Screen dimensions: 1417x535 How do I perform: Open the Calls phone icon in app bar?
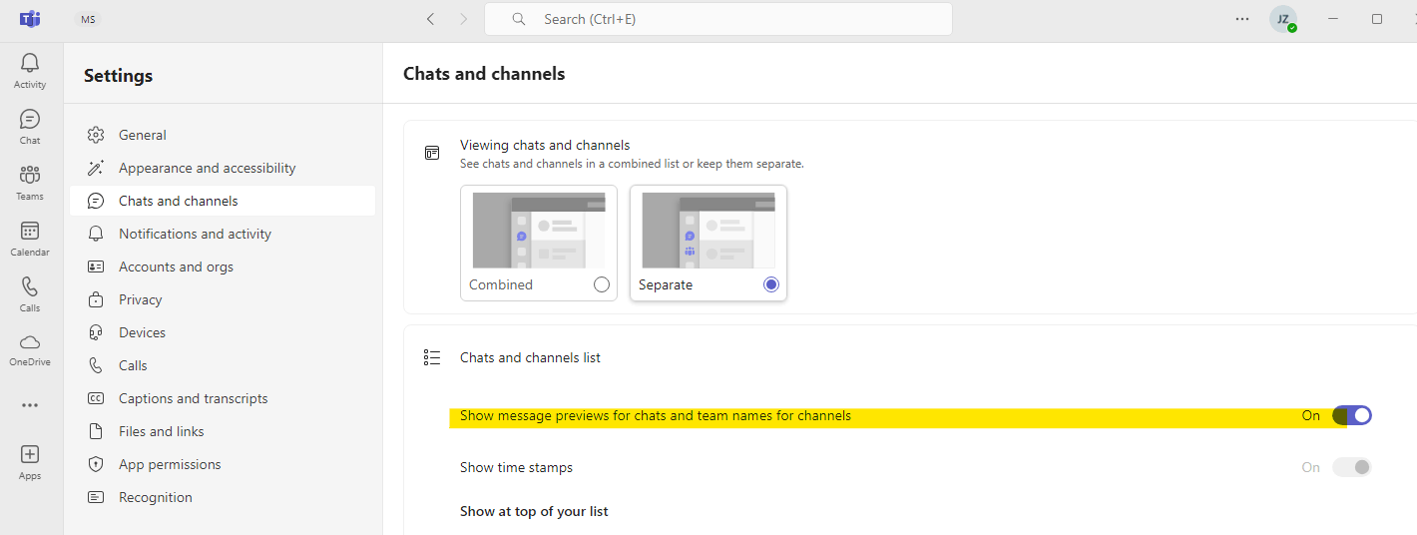click(x=30, y=287)
